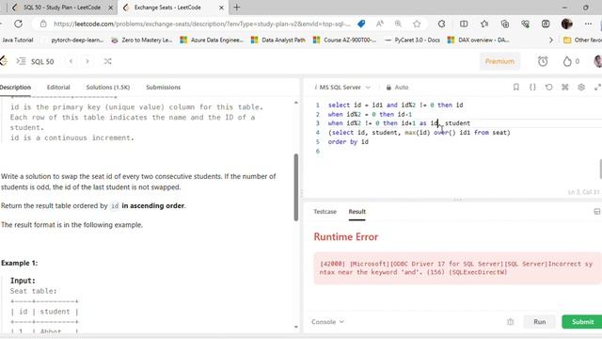Open the browser Settings and more menu
The width and height of the screenshot is (602, 339).
(x=588, y=24)
